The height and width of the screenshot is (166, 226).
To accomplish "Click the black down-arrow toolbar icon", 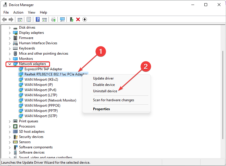I will [85, 19].
